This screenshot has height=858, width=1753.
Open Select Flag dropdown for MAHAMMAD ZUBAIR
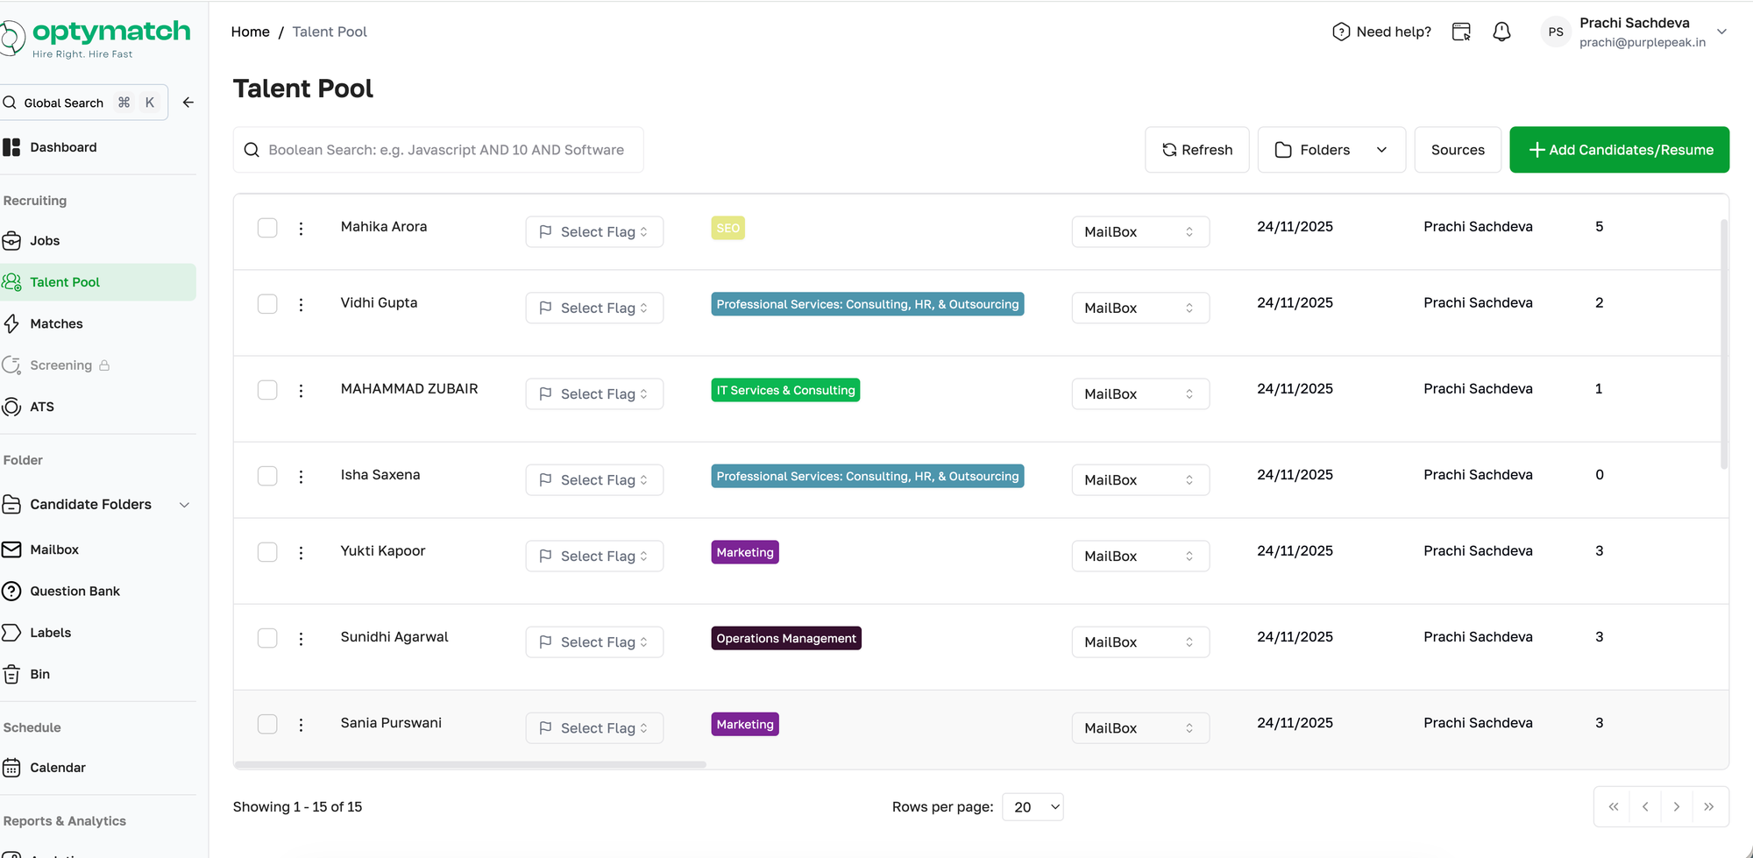pos(594,394)
